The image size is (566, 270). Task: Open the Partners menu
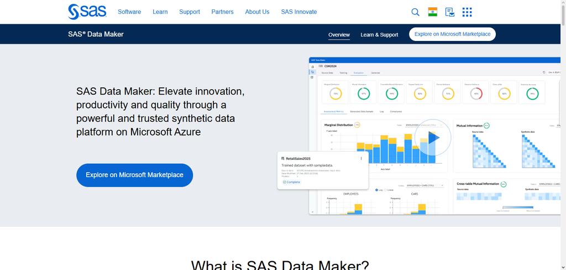pyautogui.click(x=222, y=12)
